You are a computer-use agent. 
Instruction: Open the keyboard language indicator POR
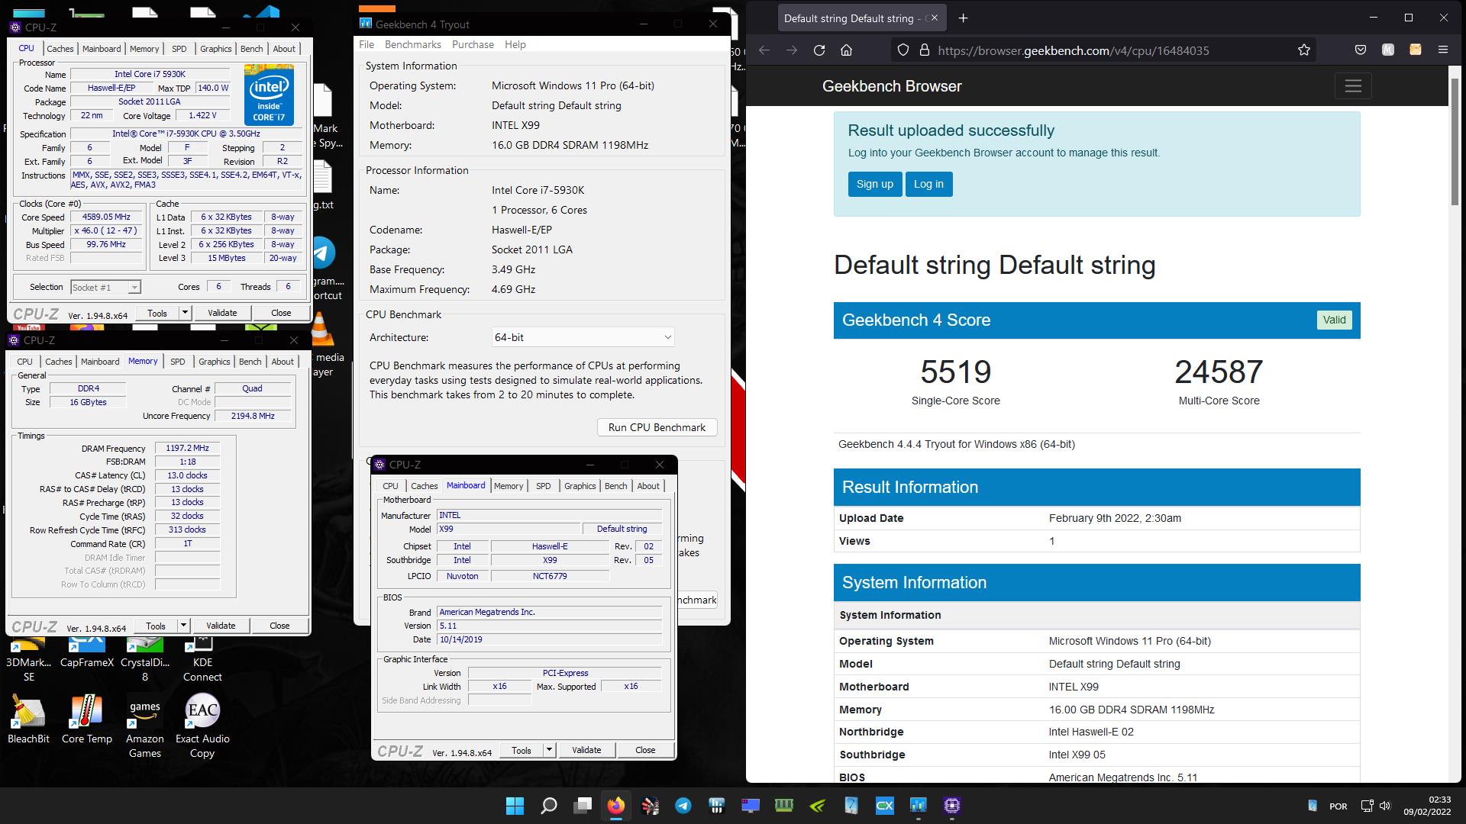click(x=1338, y=806)
